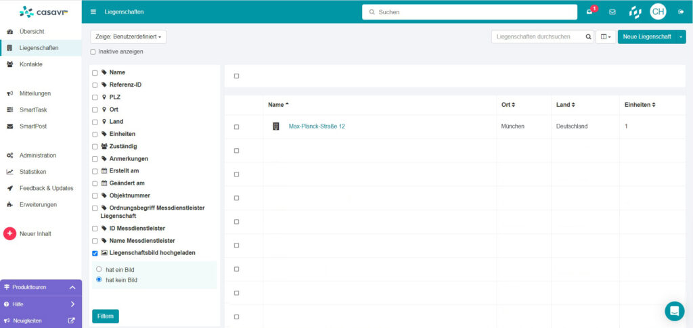Open the Max-Planck-Straße 12 property link
Viewport: 693px width, 328px height.
tap(317, 126)
